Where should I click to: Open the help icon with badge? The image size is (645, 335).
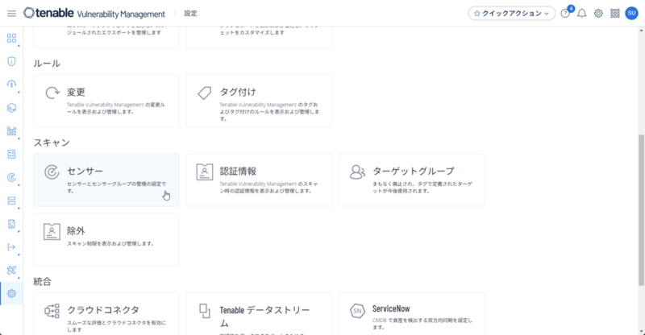click(566, 13)
